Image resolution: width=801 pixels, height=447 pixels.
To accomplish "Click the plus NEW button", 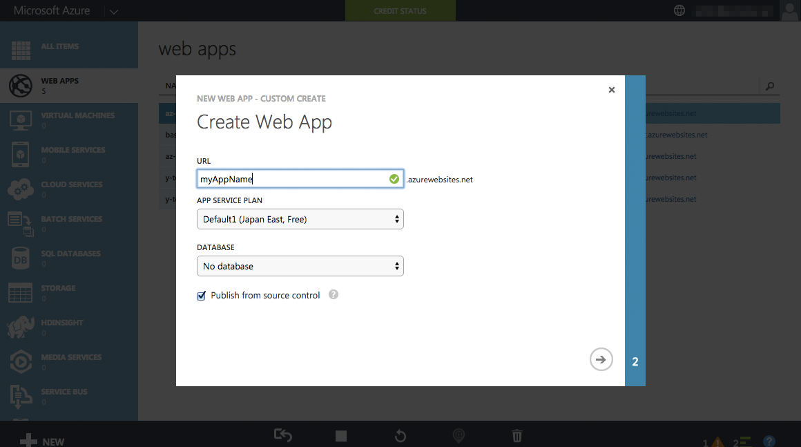I will point(42,441).
